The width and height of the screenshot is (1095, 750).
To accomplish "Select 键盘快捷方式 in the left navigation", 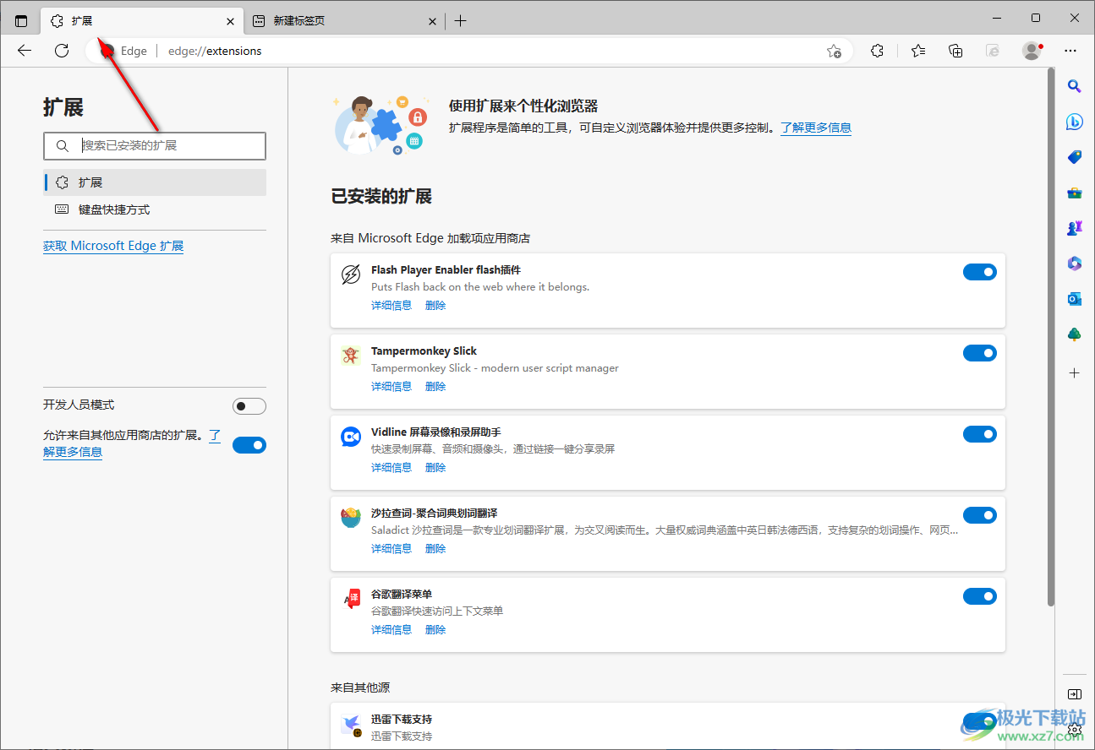I will point(155,209).
